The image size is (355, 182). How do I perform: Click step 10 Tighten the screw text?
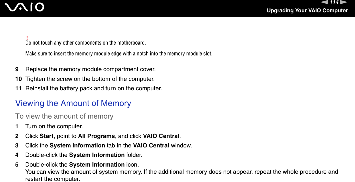click(x=90, y=79)
